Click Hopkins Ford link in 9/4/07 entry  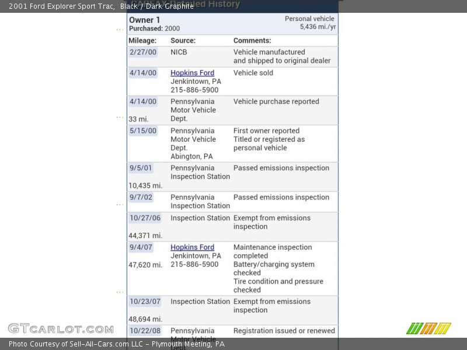[192, 247]
